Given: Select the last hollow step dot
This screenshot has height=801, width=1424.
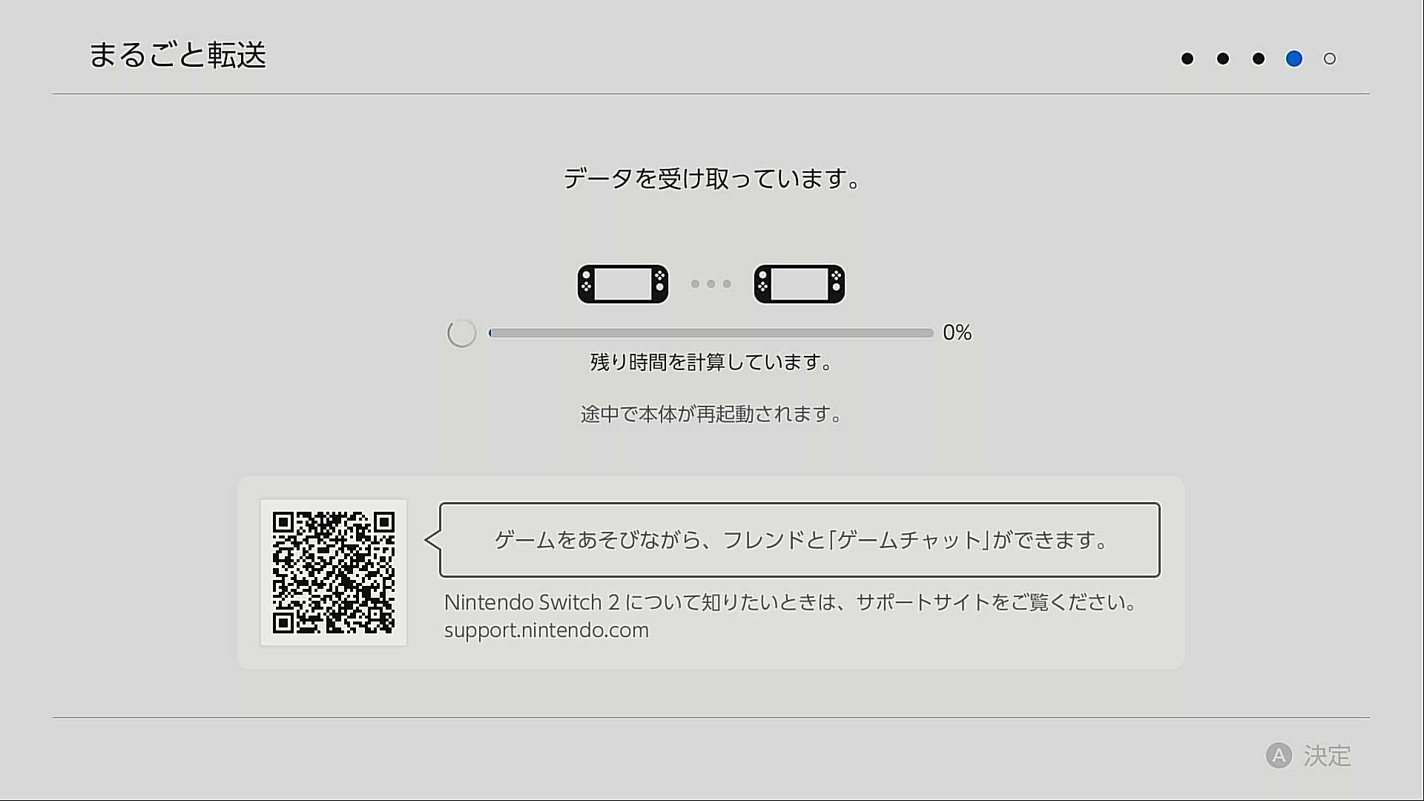Looking at the screenshot, I should click(x=1330, y=59).
